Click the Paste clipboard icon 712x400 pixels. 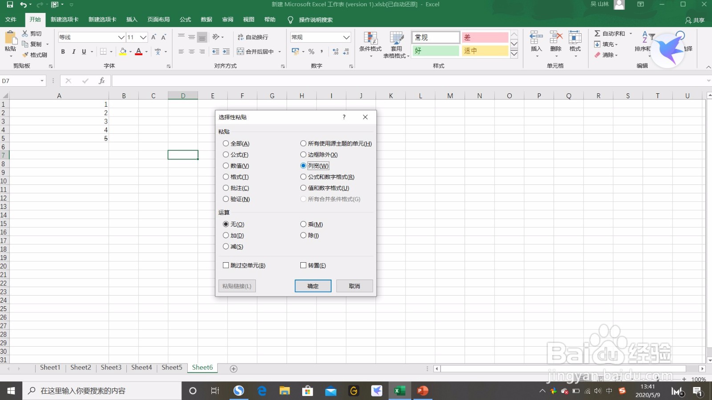[10, 37]
